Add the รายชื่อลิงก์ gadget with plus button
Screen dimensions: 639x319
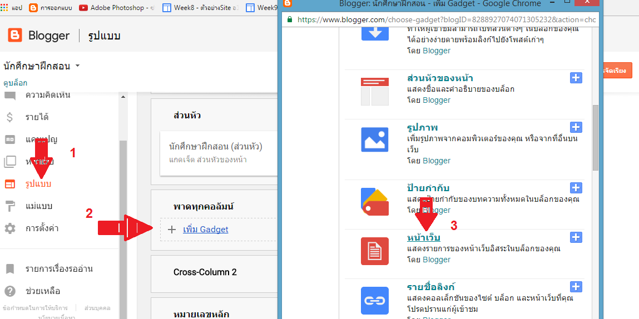pos(576,286)
